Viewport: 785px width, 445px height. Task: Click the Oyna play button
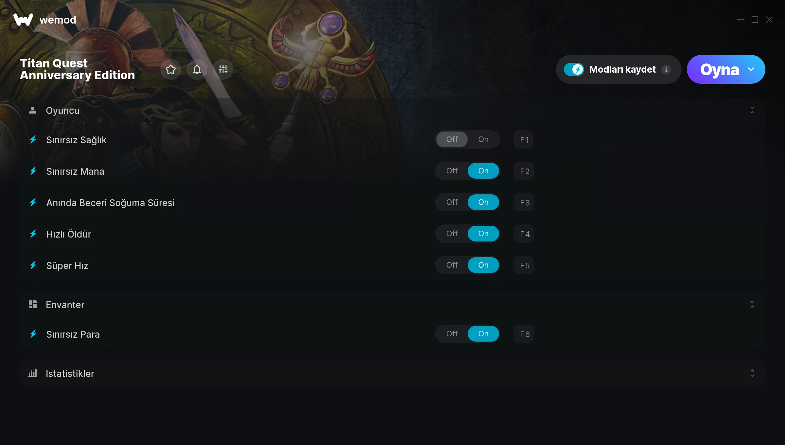point(720,69)
